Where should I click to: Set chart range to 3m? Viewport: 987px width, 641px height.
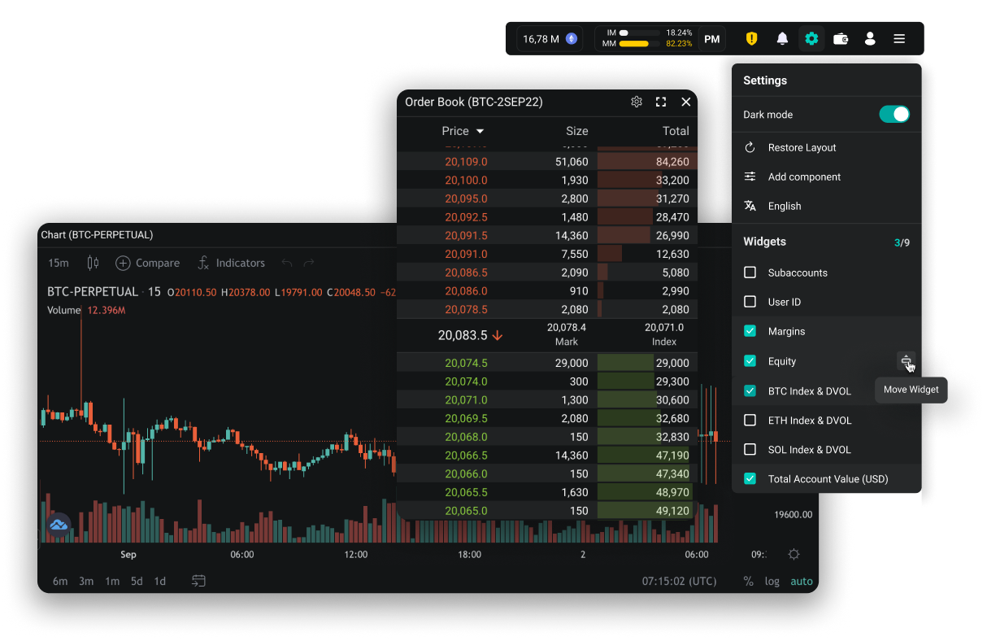click(x=86, y=581)
